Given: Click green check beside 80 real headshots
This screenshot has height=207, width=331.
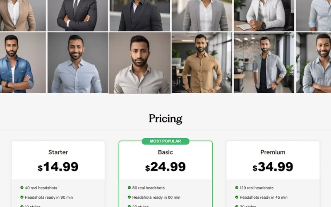Looking at the screenshot, I should [129, 188].
